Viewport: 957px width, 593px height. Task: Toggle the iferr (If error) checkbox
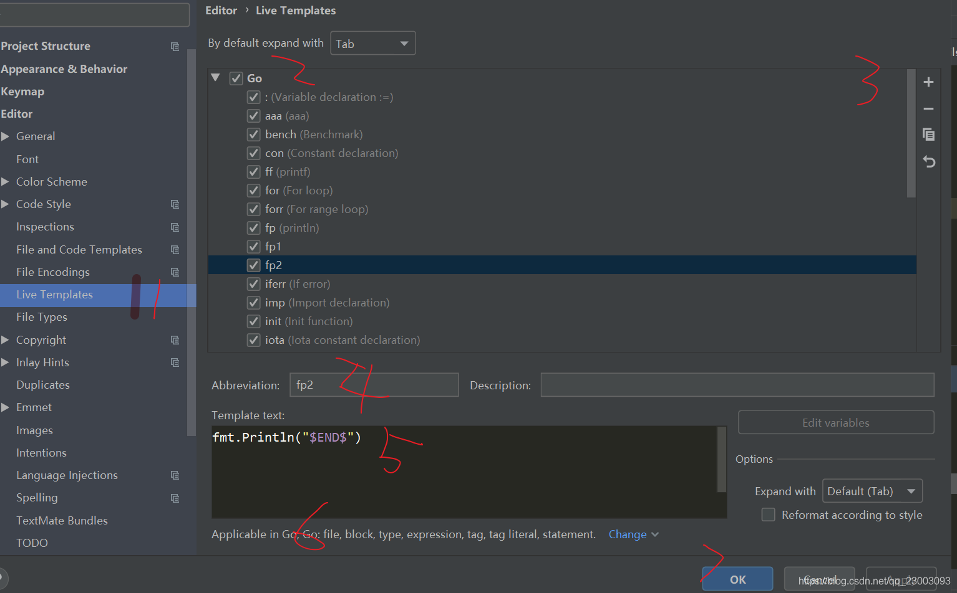tap(253, 284)
